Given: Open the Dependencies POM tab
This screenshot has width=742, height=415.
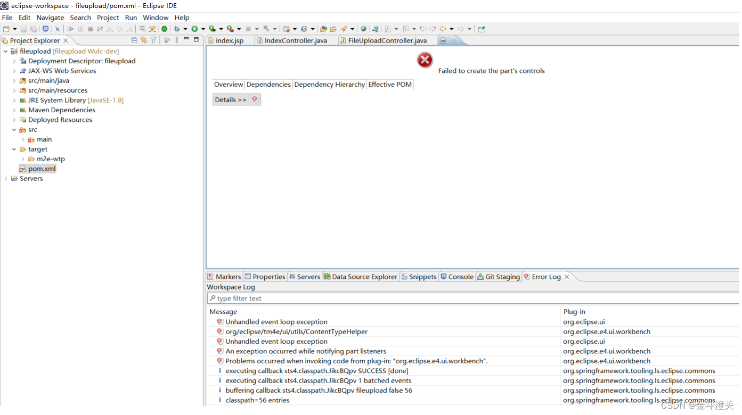Looking at the screenshot, I should (268, 85).
